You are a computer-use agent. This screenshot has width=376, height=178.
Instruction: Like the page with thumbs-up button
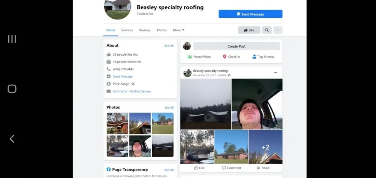249,30
